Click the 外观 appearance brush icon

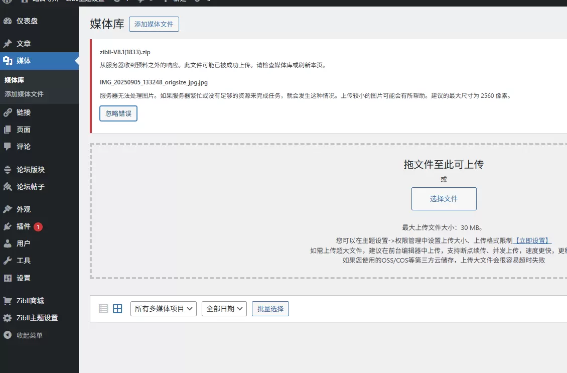coord(8,209)
